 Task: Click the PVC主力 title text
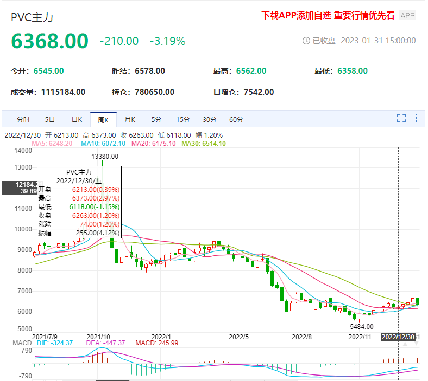pyautogui.click(x=32, y=17)
